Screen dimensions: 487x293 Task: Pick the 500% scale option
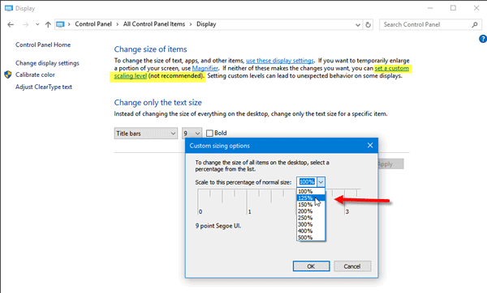click(x=311, y=238)
